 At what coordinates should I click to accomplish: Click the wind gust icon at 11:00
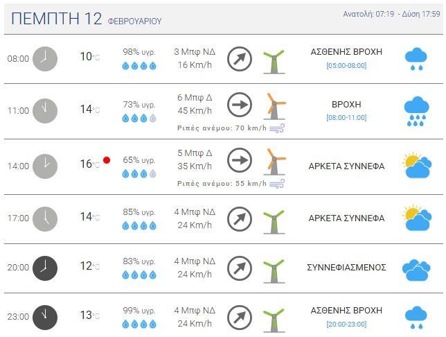[x=277, y=128]
